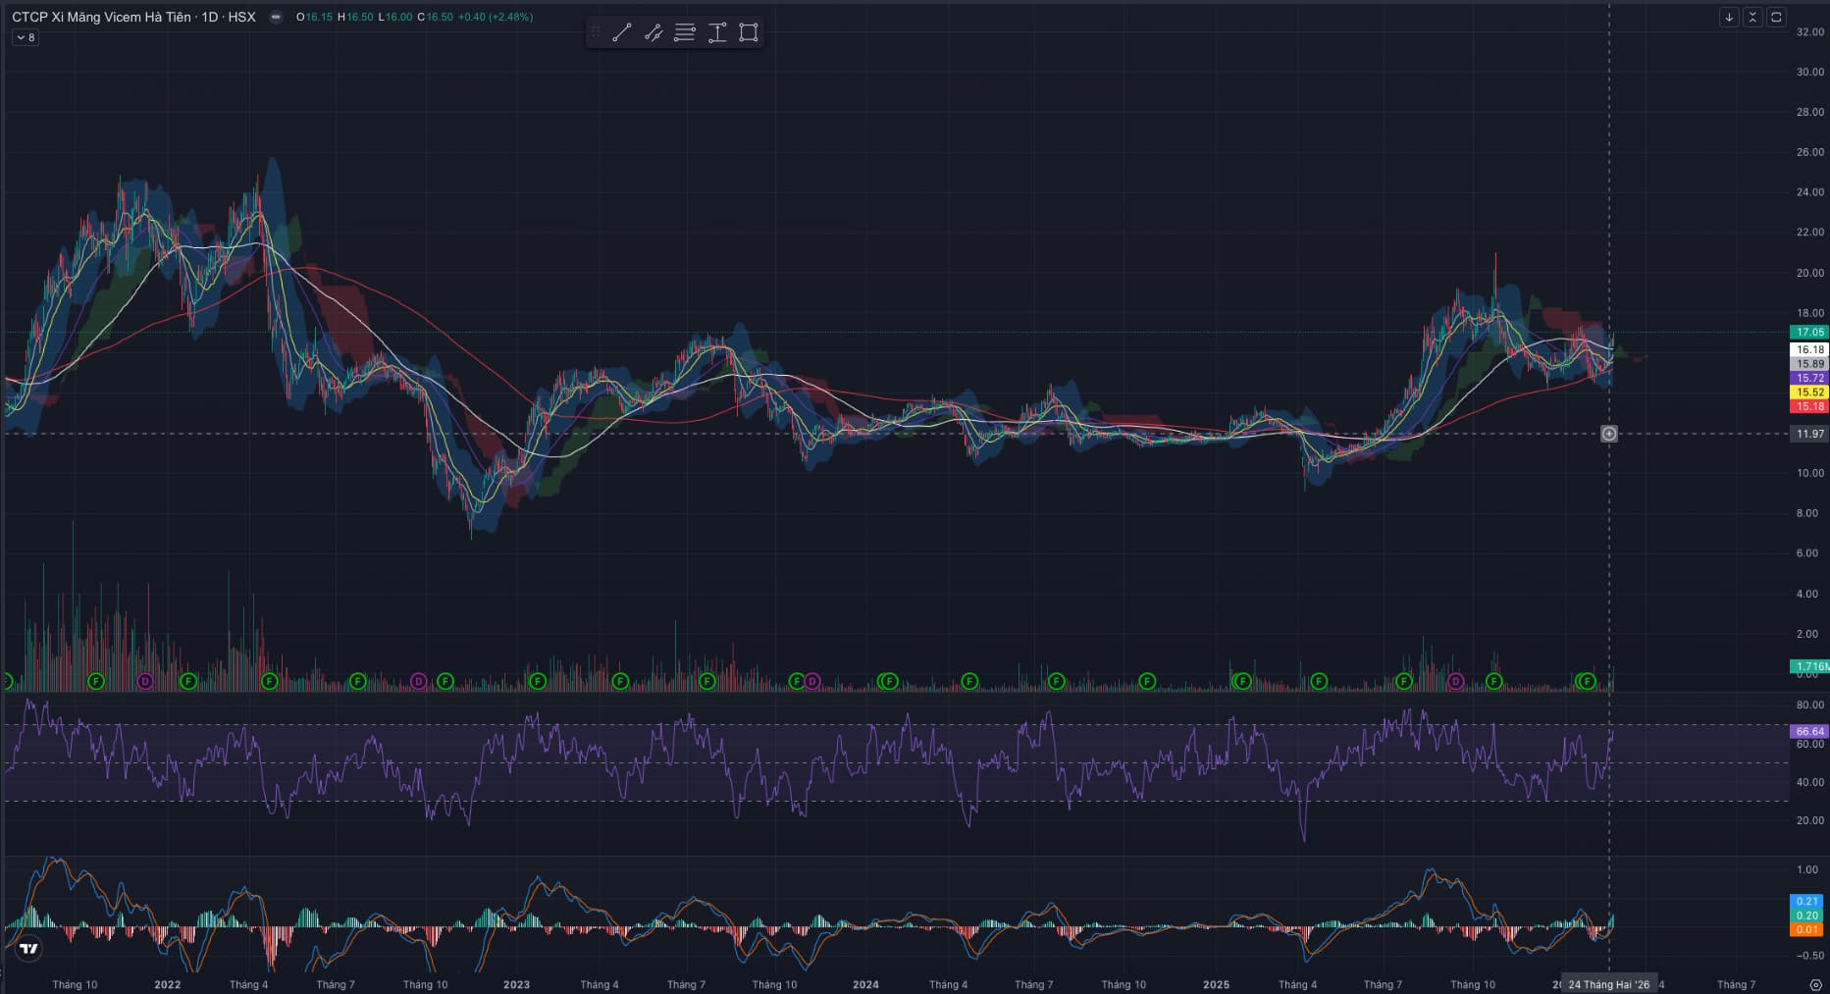The image size is (1830, 994).
Task: Select the text measurement tool icon
Action: [717, 33]
